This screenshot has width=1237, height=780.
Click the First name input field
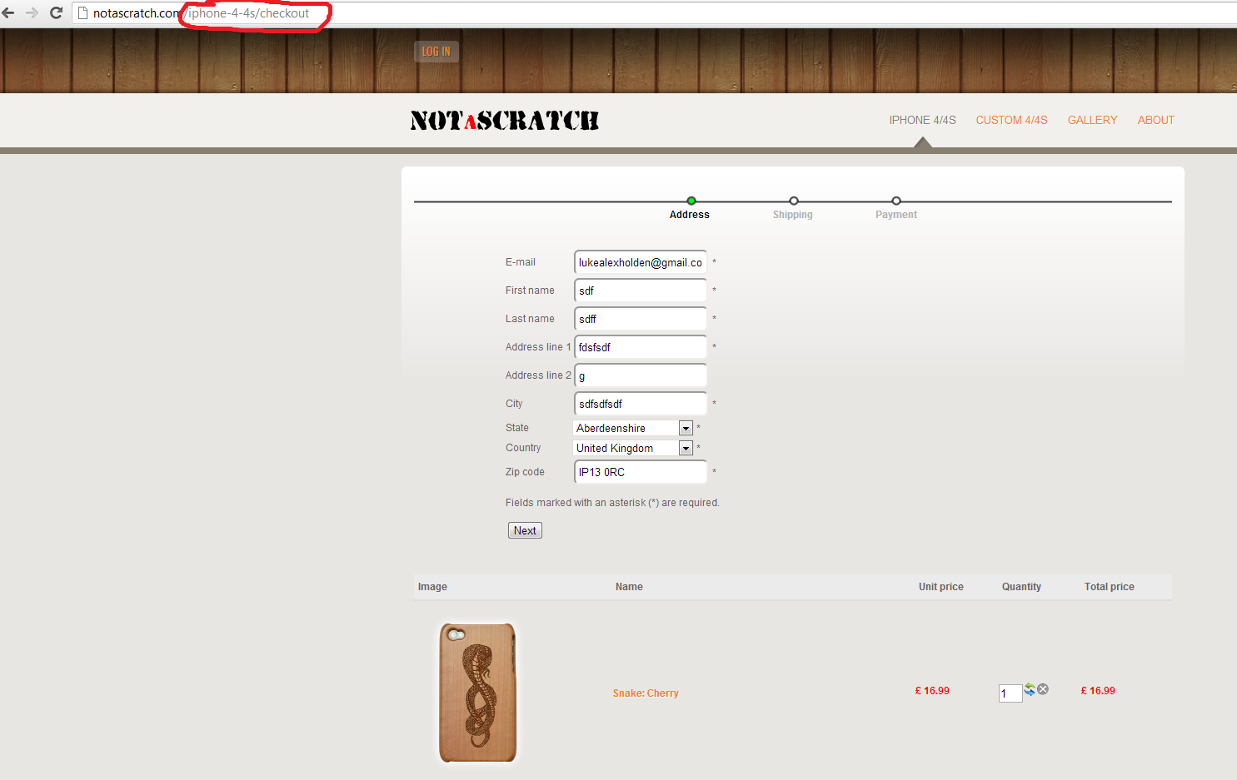coord(641,291)
